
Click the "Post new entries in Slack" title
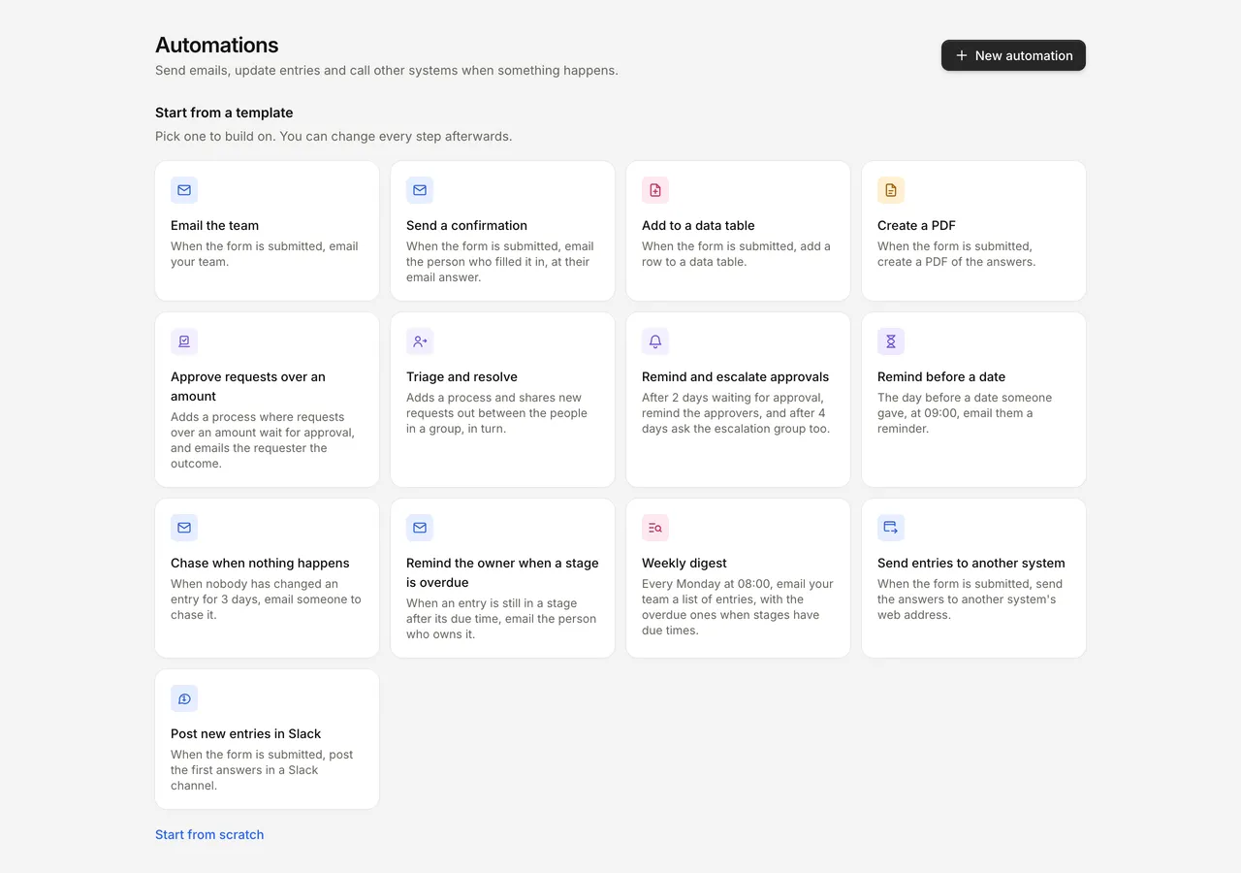tap(245, 733)
